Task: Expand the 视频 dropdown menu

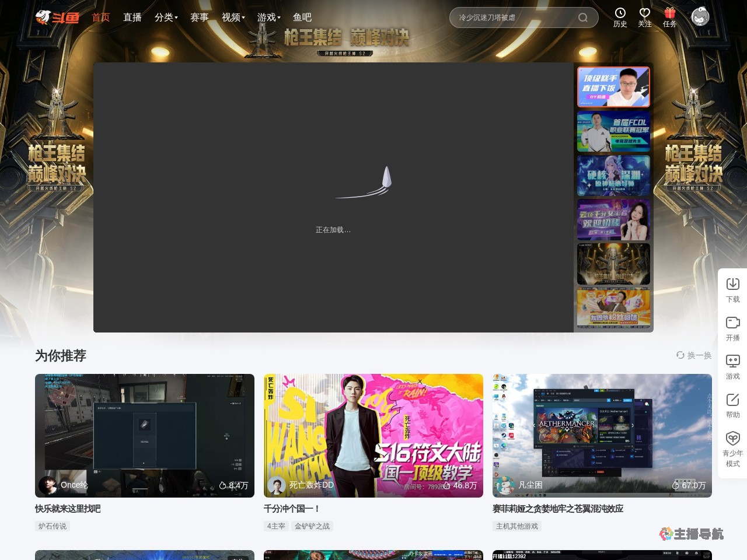Action: point(233,17)
